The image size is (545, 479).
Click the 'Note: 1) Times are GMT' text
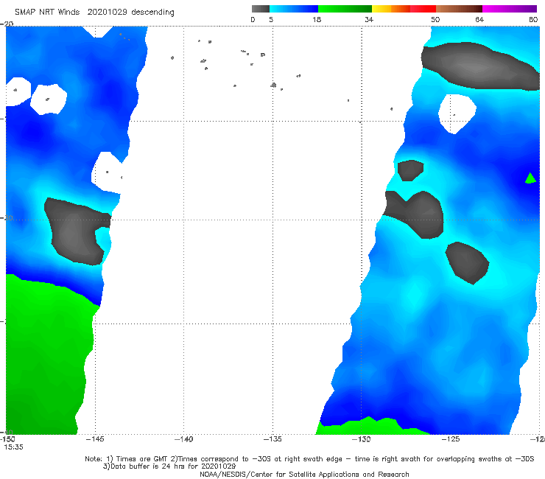coord(125,459)
